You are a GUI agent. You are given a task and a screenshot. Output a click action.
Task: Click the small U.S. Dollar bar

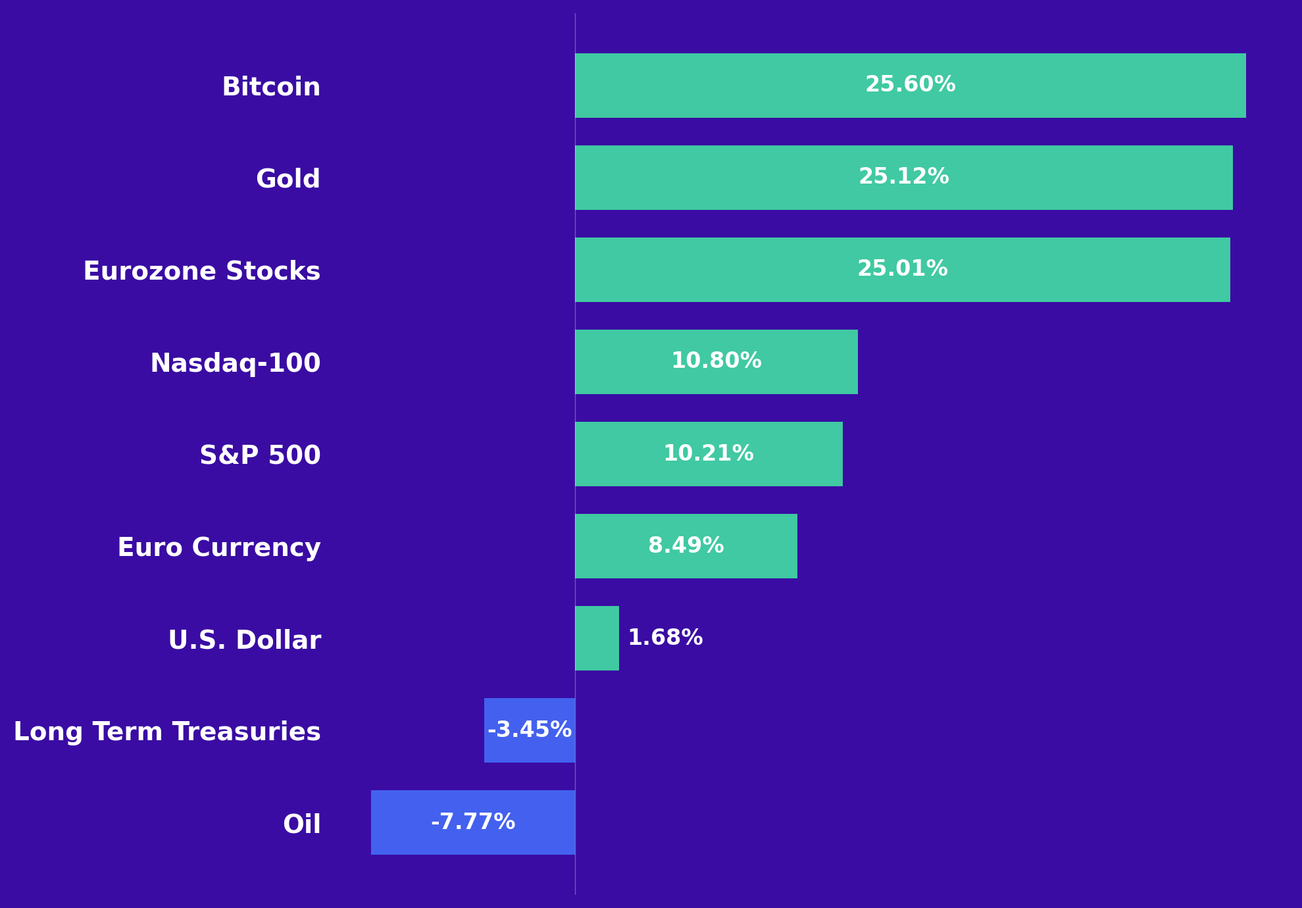597,638
